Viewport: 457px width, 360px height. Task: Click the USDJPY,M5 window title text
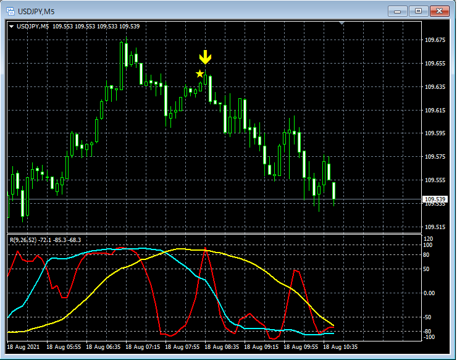point(36,12)
